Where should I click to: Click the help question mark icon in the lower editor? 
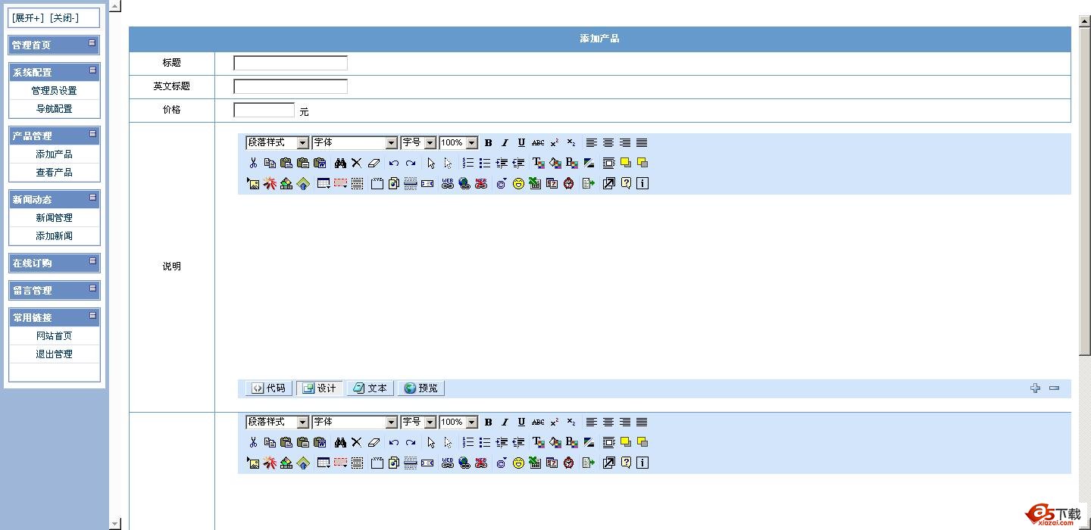click(626, 463)
